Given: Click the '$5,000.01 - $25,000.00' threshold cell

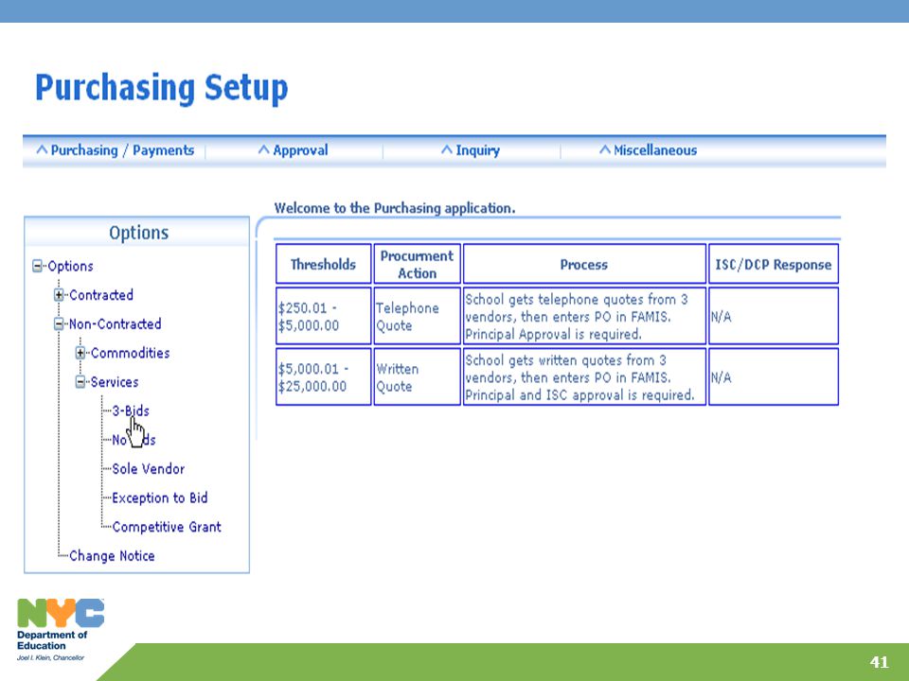Looking at the screenshot, I should (324, 377).
